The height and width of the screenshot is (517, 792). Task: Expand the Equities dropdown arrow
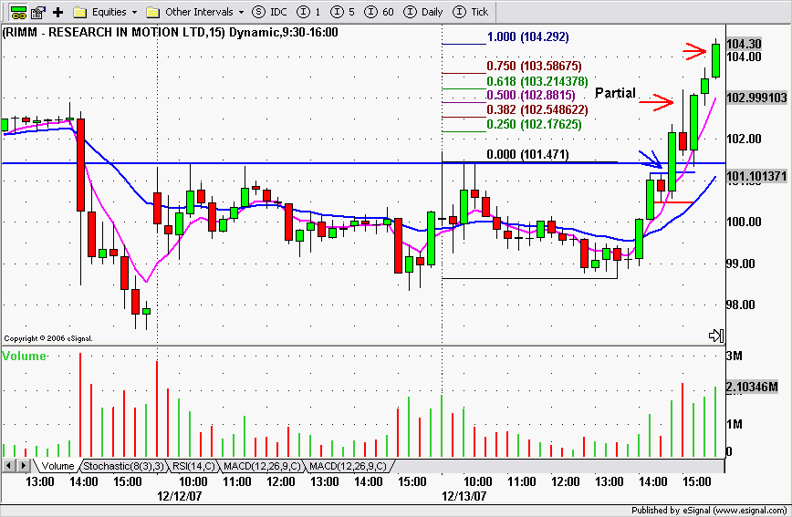134,12
